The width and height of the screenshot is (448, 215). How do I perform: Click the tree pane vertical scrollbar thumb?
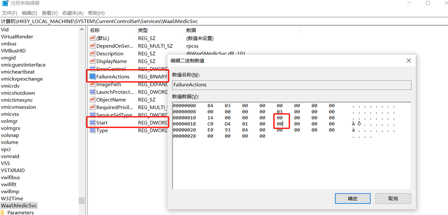(82, 201)
